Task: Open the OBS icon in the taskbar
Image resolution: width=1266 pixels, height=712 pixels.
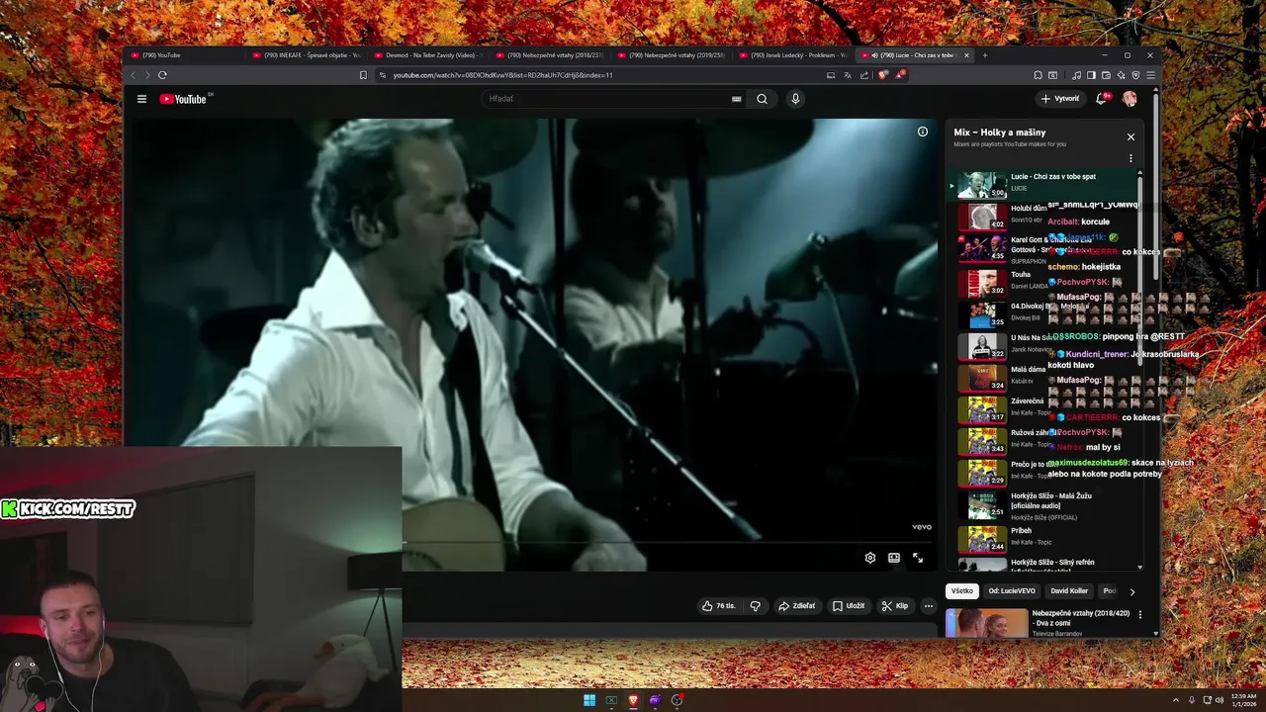Action: pos(677,700)
